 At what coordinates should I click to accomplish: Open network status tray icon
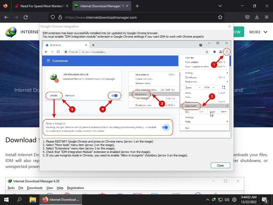(220, 200)
